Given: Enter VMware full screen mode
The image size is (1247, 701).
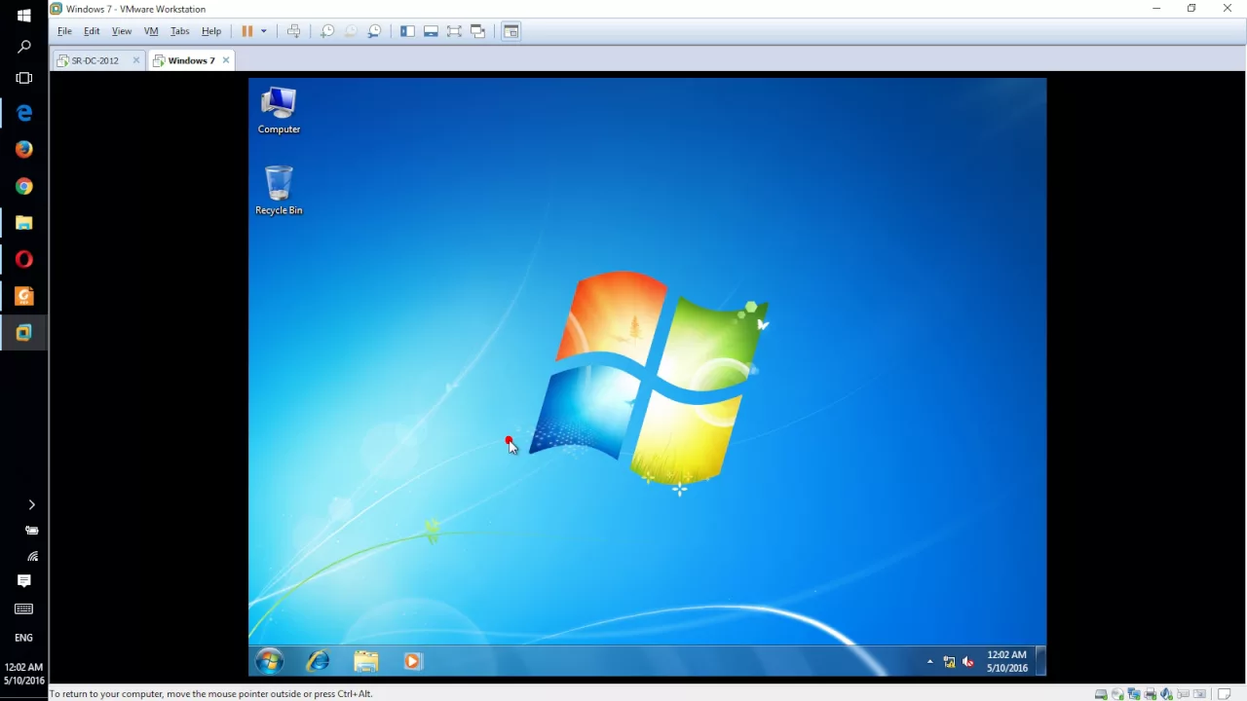Looking at the screenshot, I should 454,31.
